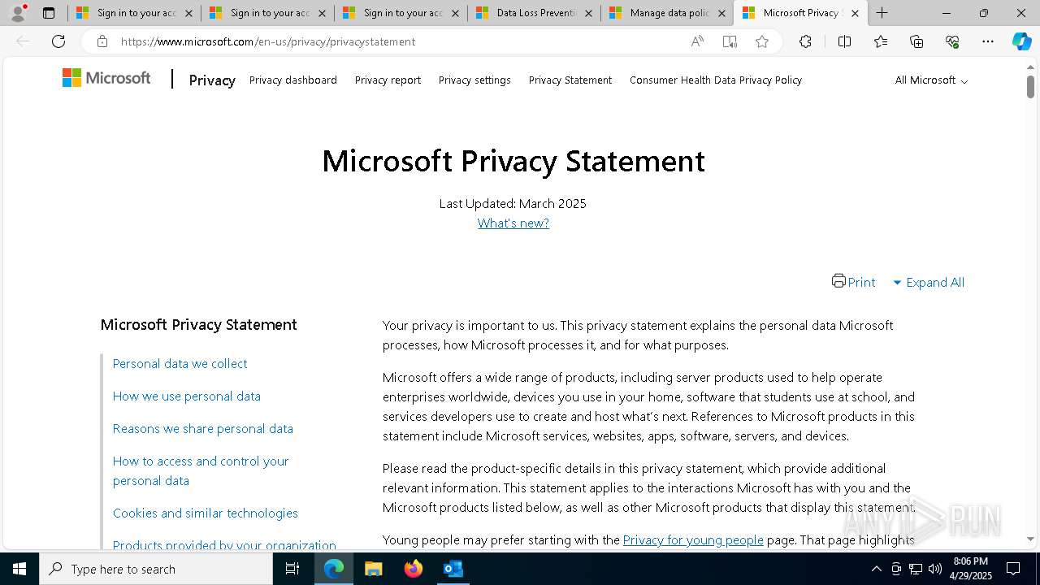This screenshot has width=1040, height=585.
Task: Open What's new? link
Action: (513, 223)
